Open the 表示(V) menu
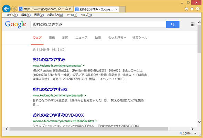This screenshot has height=138, width=203. point(39,15)
